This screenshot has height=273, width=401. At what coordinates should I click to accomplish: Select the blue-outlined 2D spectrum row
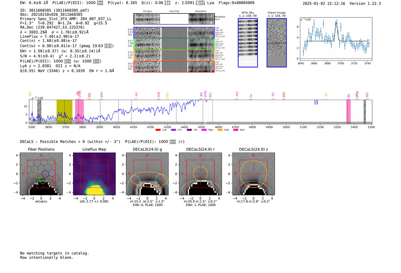click(174, 33)
